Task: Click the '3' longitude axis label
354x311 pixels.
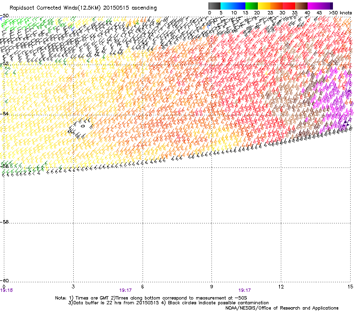Action: (x=73, y=287)
